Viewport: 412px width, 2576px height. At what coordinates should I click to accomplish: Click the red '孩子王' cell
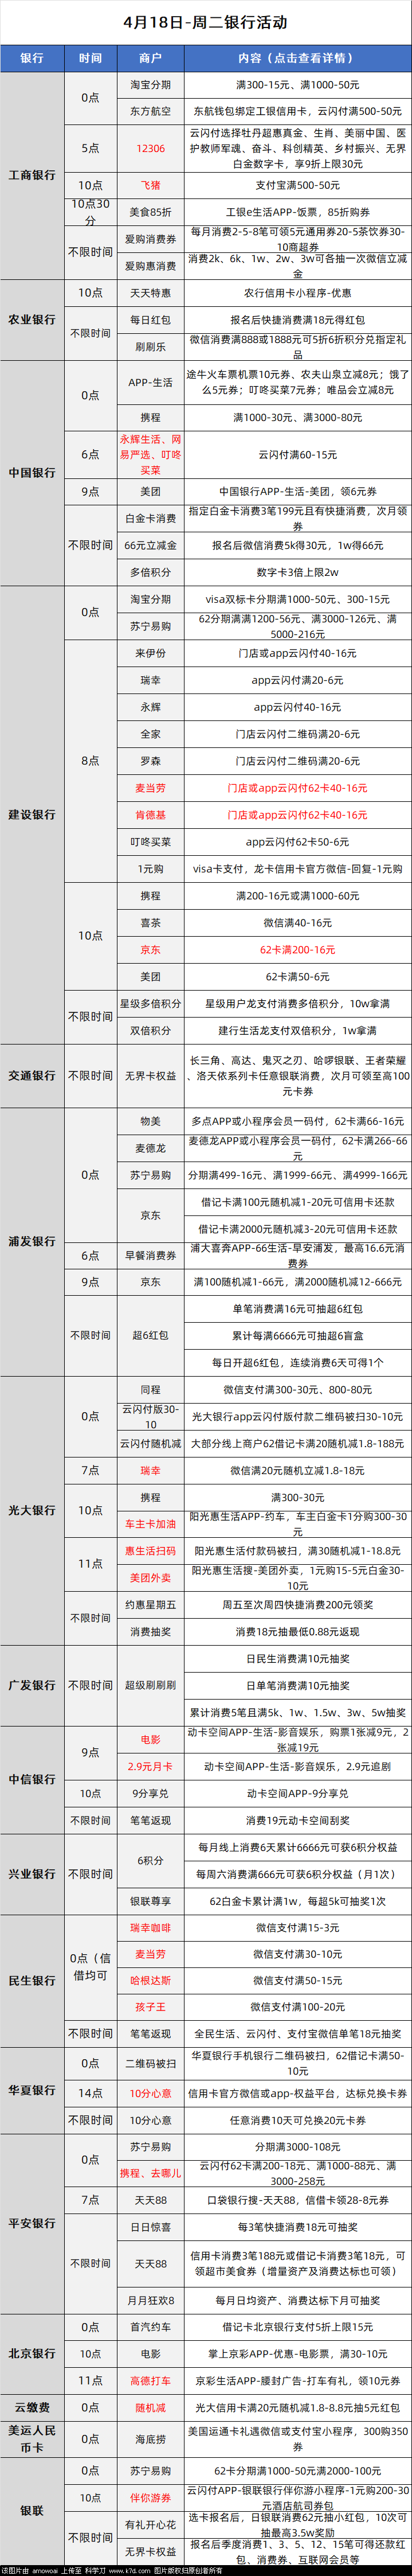pos(150,2007)
